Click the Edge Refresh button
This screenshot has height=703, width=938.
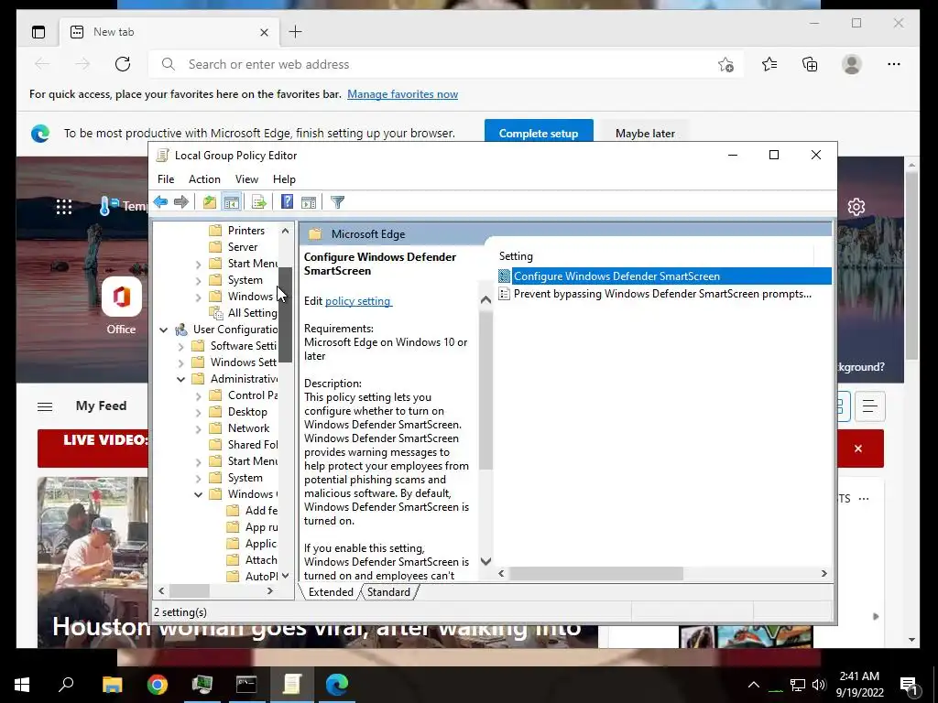click(x=123, y=64)
